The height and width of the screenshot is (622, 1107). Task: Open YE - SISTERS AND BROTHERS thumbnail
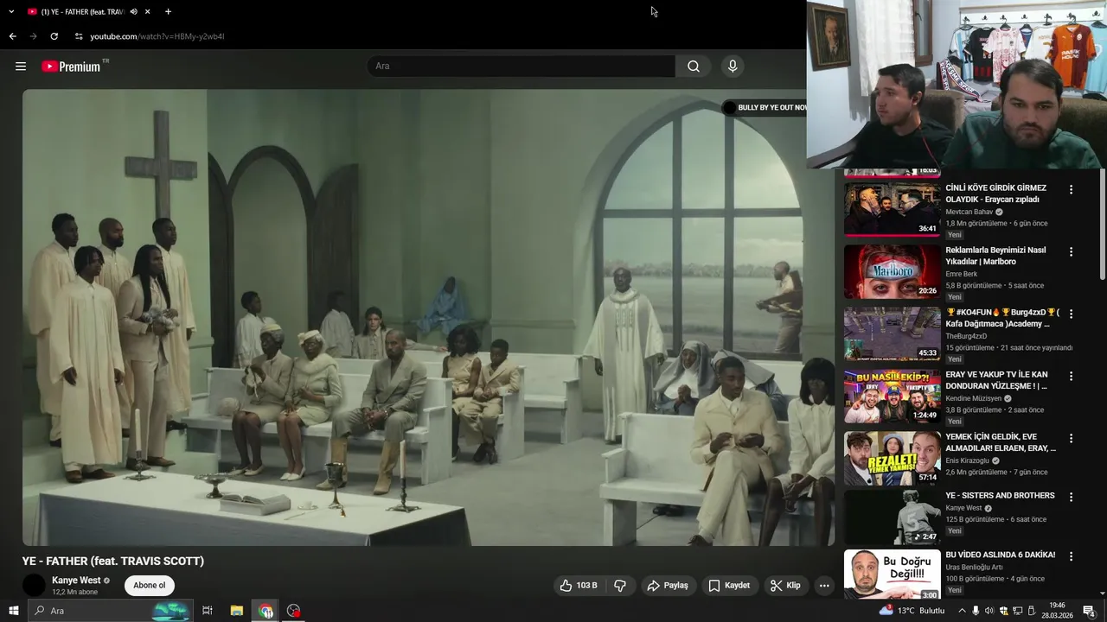892,517
